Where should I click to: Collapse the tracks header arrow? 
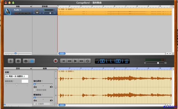click(31, 6)
